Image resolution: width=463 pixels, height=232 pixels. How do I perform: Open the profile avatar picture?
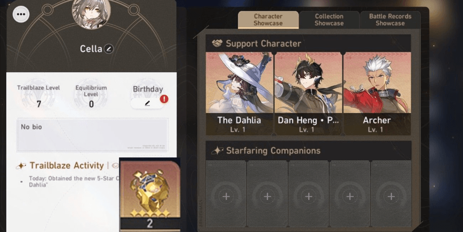pyautogui.click(x=91, y=13)
